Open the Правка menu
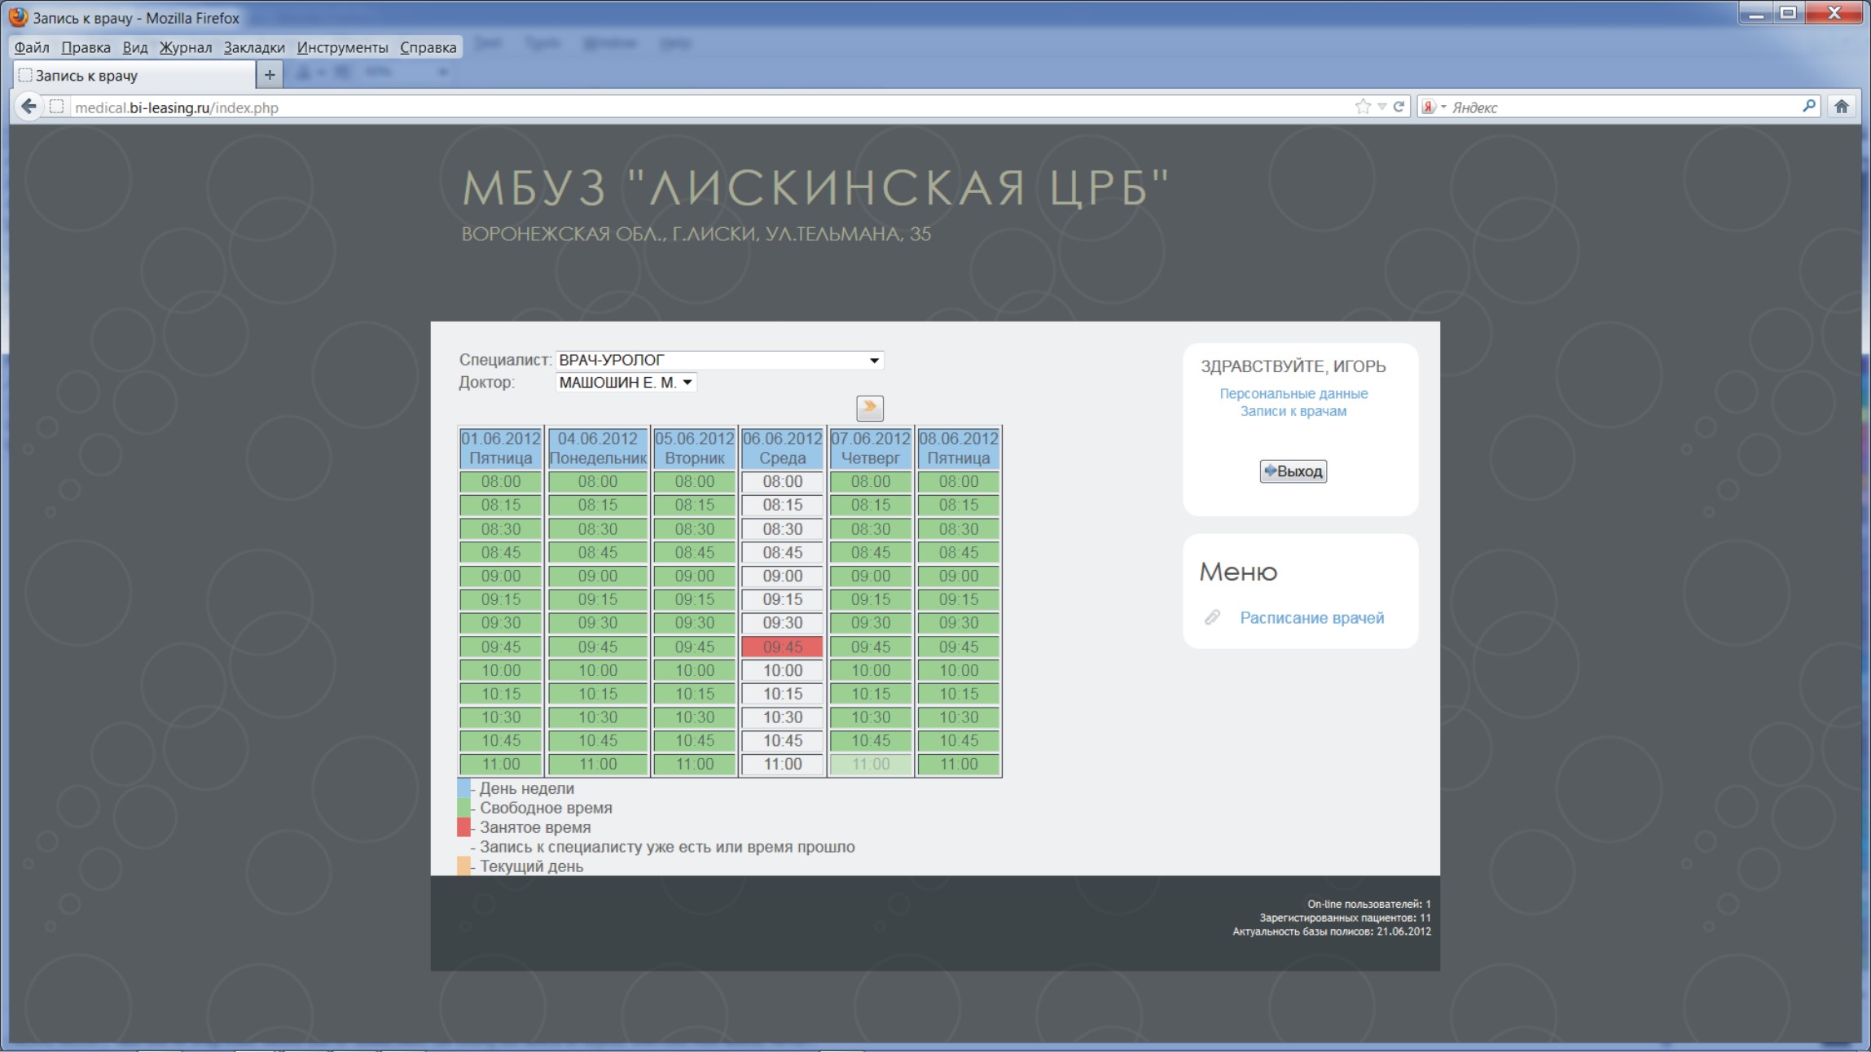 [86, 47]
